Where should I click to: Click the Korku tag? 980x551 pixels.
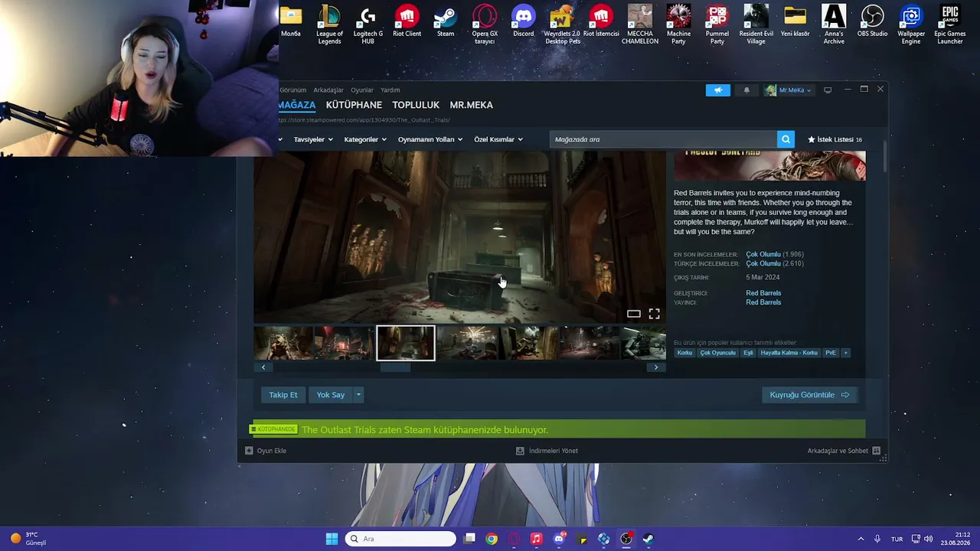click(x=684, y=353)
